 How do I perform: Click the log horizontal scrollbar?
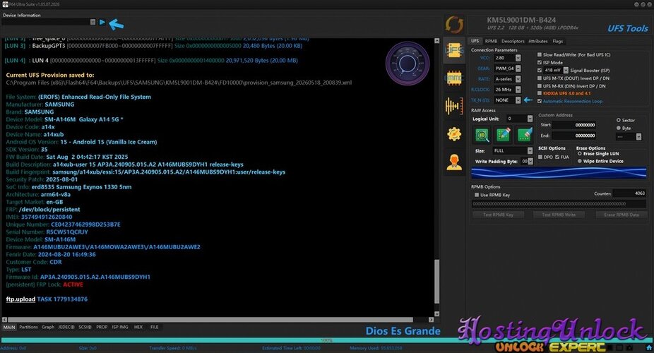click(210, 320)
